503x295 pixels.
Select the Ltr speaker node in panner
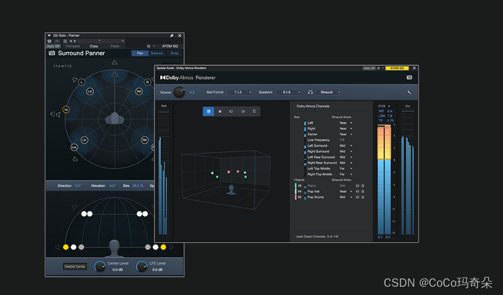point(84,140)
